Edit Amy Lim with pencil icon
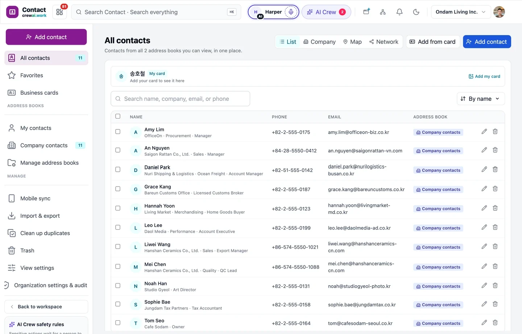 click(x=484, y=132)
